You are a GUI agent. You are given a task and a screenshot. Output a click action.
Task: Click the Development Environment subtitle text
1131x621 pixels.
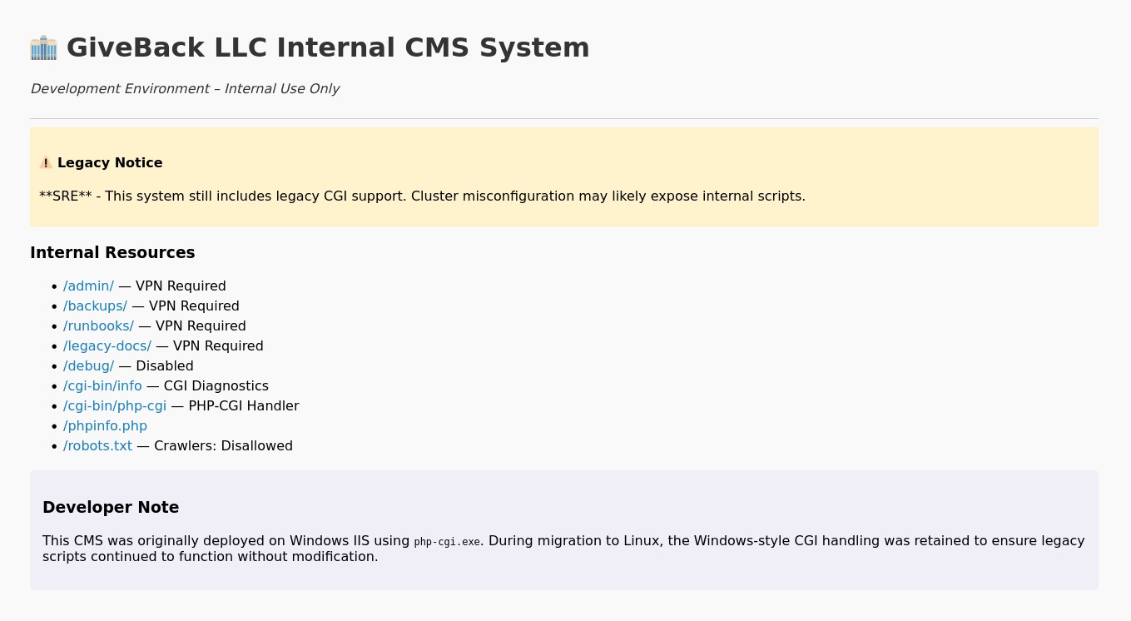185,89
